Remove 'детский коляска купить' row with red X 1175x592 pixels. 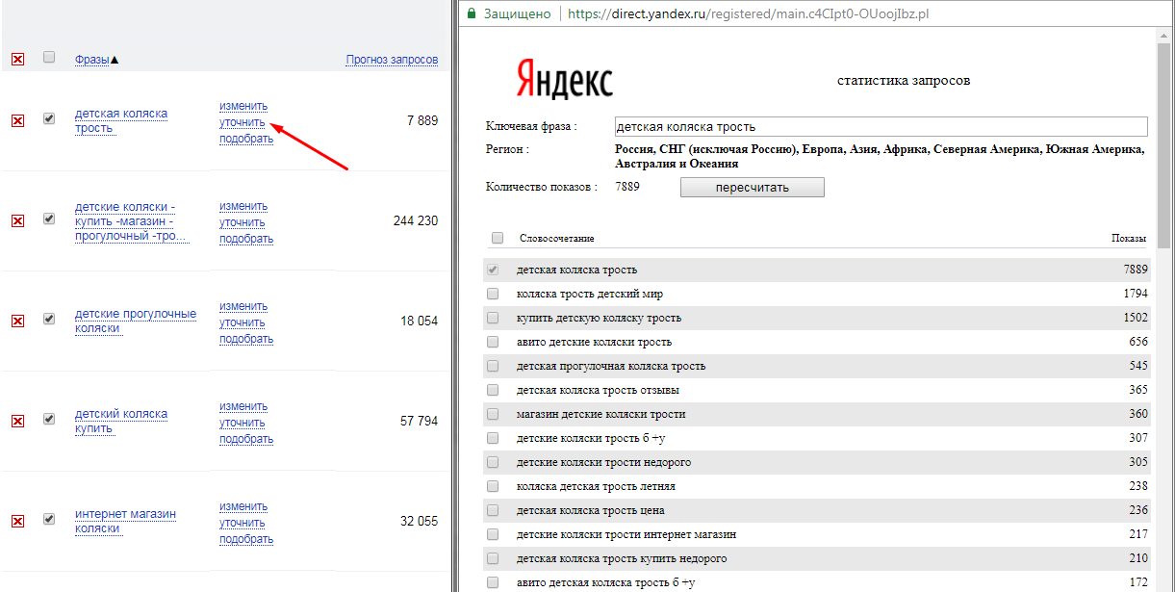pos(17,421)
